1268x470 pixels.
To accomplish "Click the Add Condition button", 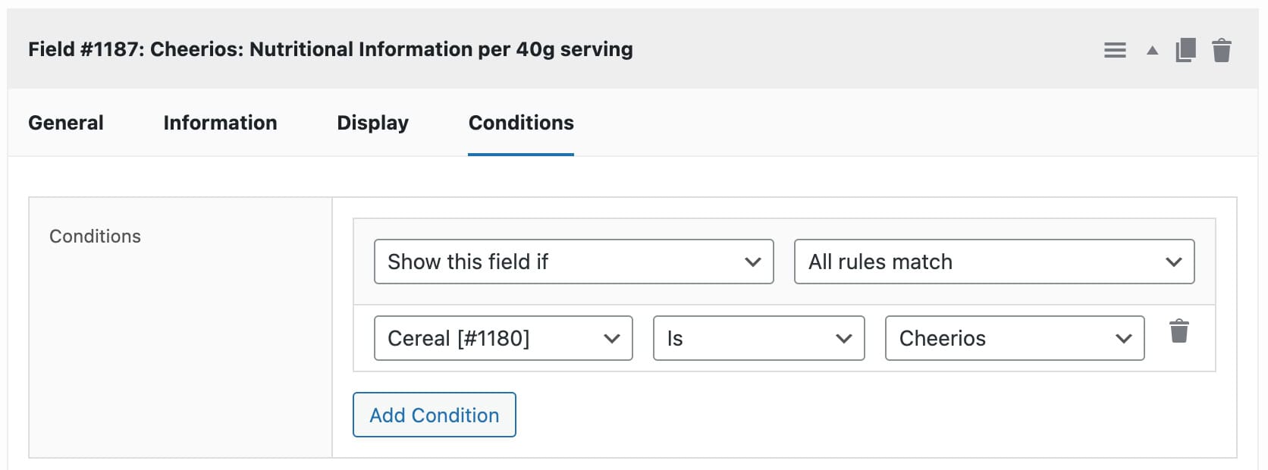I will pos(434,415).
